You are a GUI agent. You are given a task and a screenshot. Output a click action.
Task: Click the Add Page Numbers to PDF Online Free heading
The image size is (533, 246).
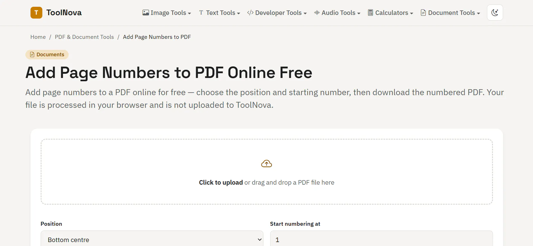169,73
